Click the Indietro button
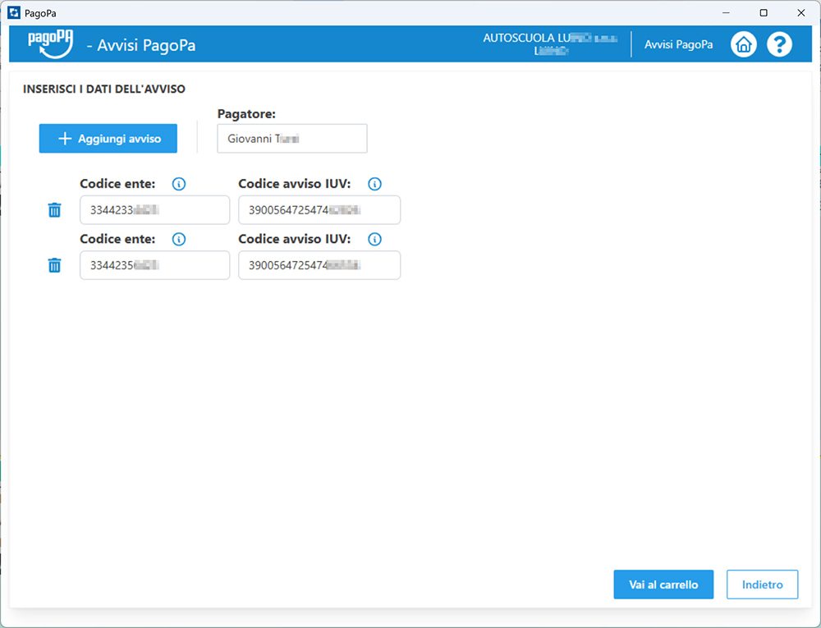821x628 pixels. coord(762,584)
